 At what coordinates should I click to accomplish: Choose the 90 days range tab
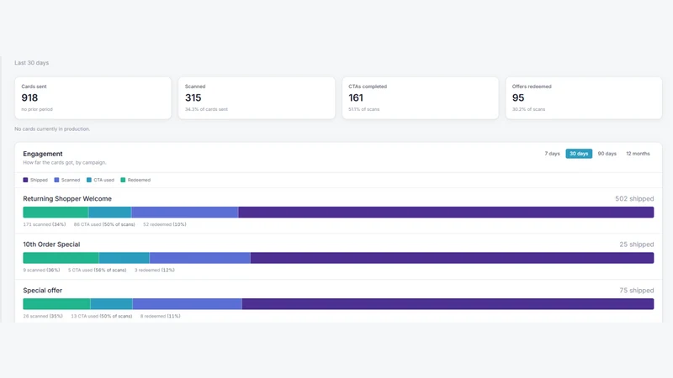(607, 154)
